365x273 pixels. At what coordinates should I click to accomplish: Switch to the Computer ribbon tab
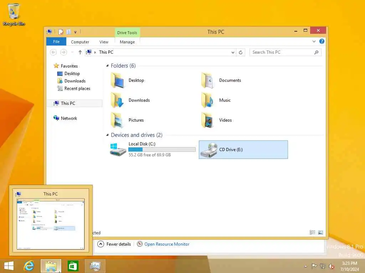[80, 42]
